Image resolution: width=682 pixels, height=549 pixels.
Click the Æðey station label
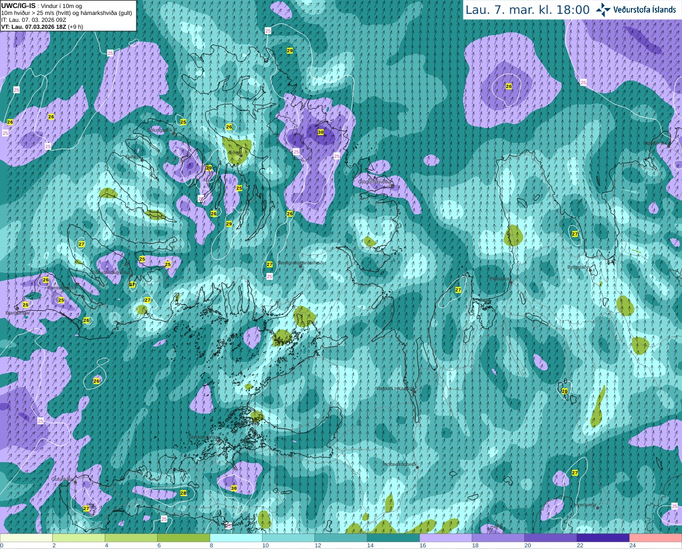pos(234,152)
